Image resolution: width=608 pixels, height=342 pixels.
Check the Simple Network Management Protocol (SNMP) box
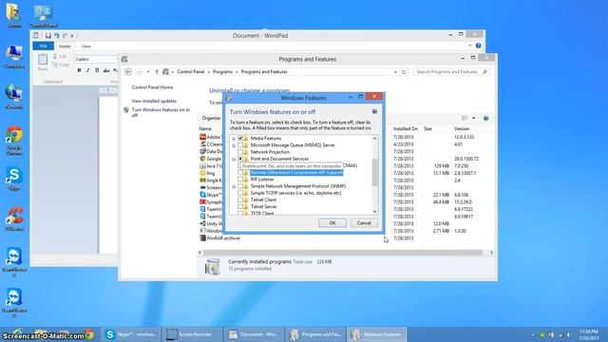240,186
